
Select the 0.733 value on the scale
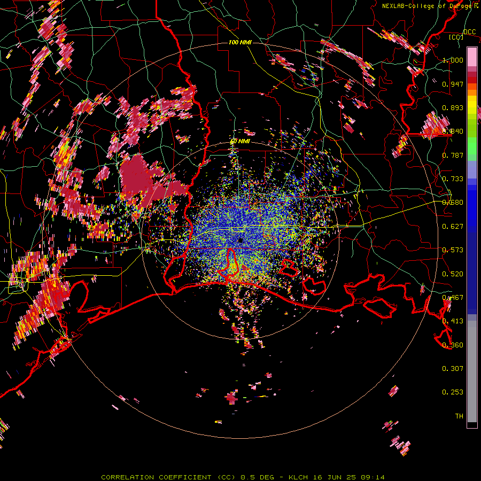[x=453, y=179]
